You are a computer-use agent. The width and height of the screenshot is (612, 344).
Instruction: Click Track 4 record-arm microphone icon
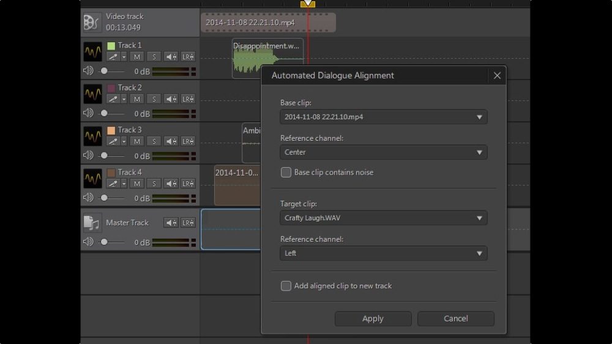[x=113, y=184]
